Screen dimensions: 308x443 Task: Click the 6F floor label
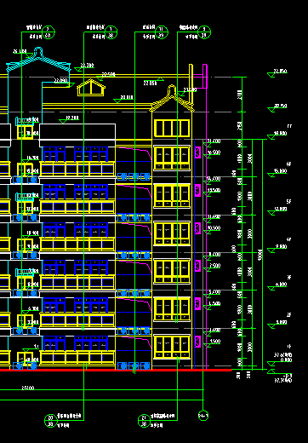[289, 164]
